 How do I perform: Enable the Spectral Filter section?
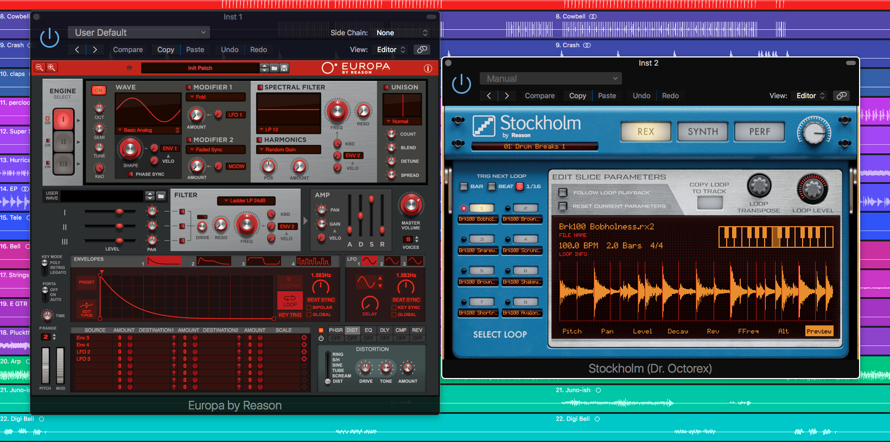260,87
